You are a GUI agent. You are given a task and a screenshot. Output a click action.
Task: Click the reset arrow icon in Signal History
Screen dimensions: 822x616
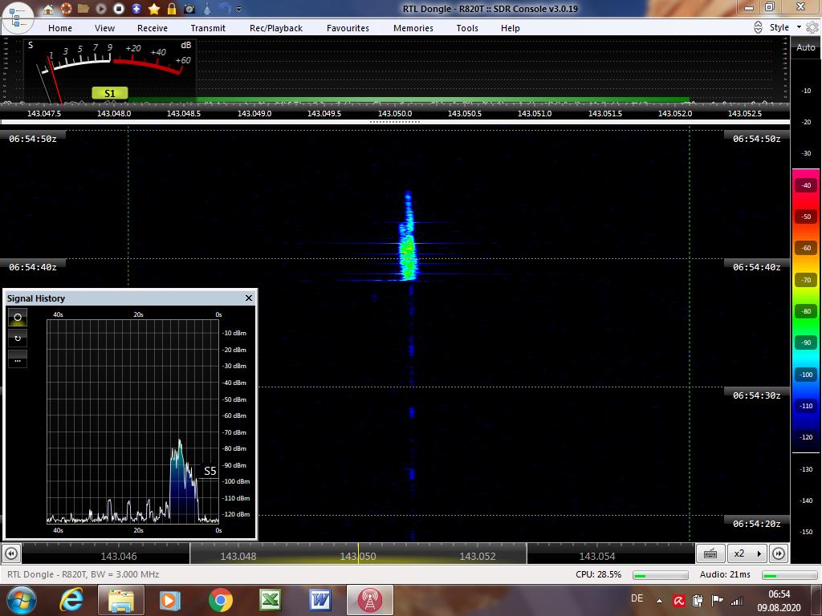coord(18,338)
